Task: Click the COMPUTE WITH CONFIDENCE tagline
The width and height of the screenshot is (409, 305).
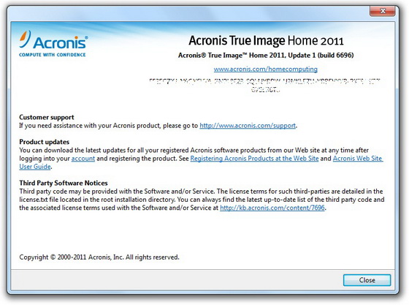Action: [52, 55]
